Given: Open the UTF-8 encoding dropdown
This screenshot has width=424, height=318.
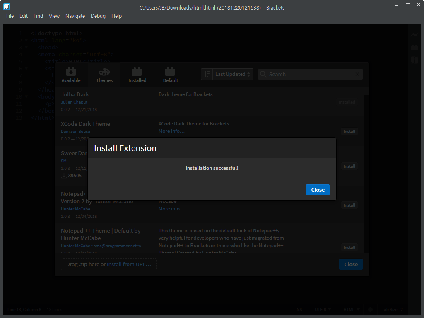Looking at the screenshot, I should click(x=323, y=309).
